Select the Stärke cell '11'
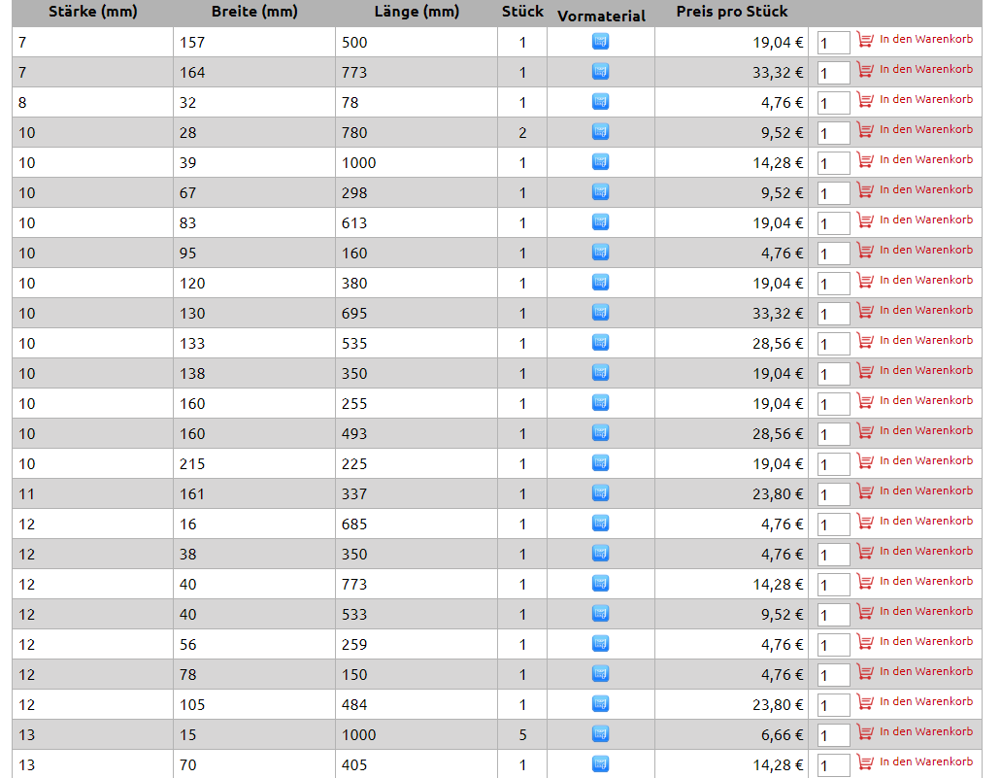 27,494
